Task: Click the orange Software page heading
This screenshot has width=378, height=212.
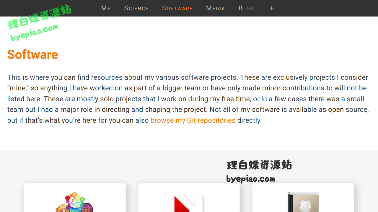Action: pos(33,54)
